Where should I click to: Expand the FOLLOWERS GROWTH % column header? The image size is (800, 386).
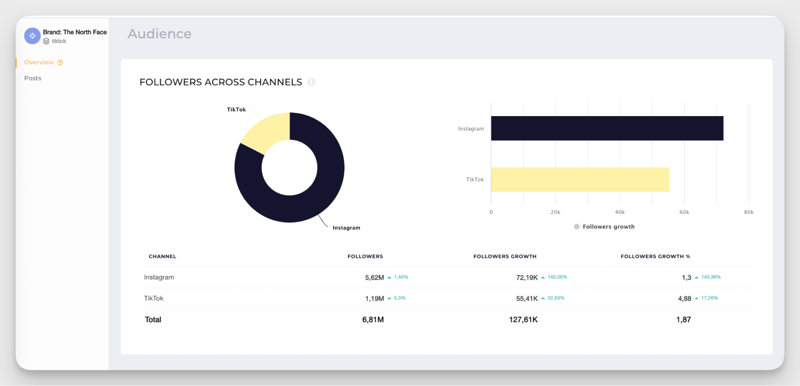[655, 256]
